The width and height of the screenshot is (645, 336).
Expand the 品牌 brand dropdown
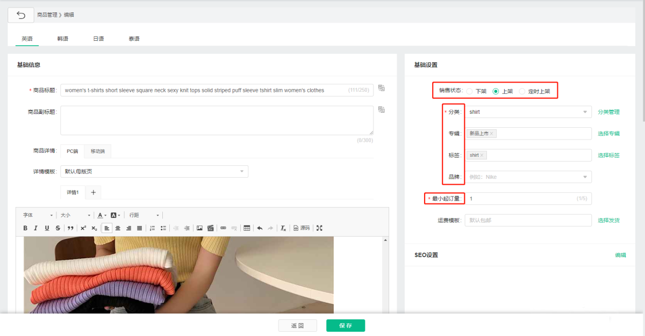point(528,177)
